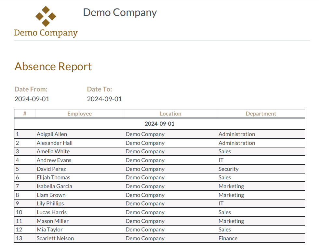The height and width of the screenshot is (250, 319).
Task: Click the Date From label
Action: click(x=31, y=89)
